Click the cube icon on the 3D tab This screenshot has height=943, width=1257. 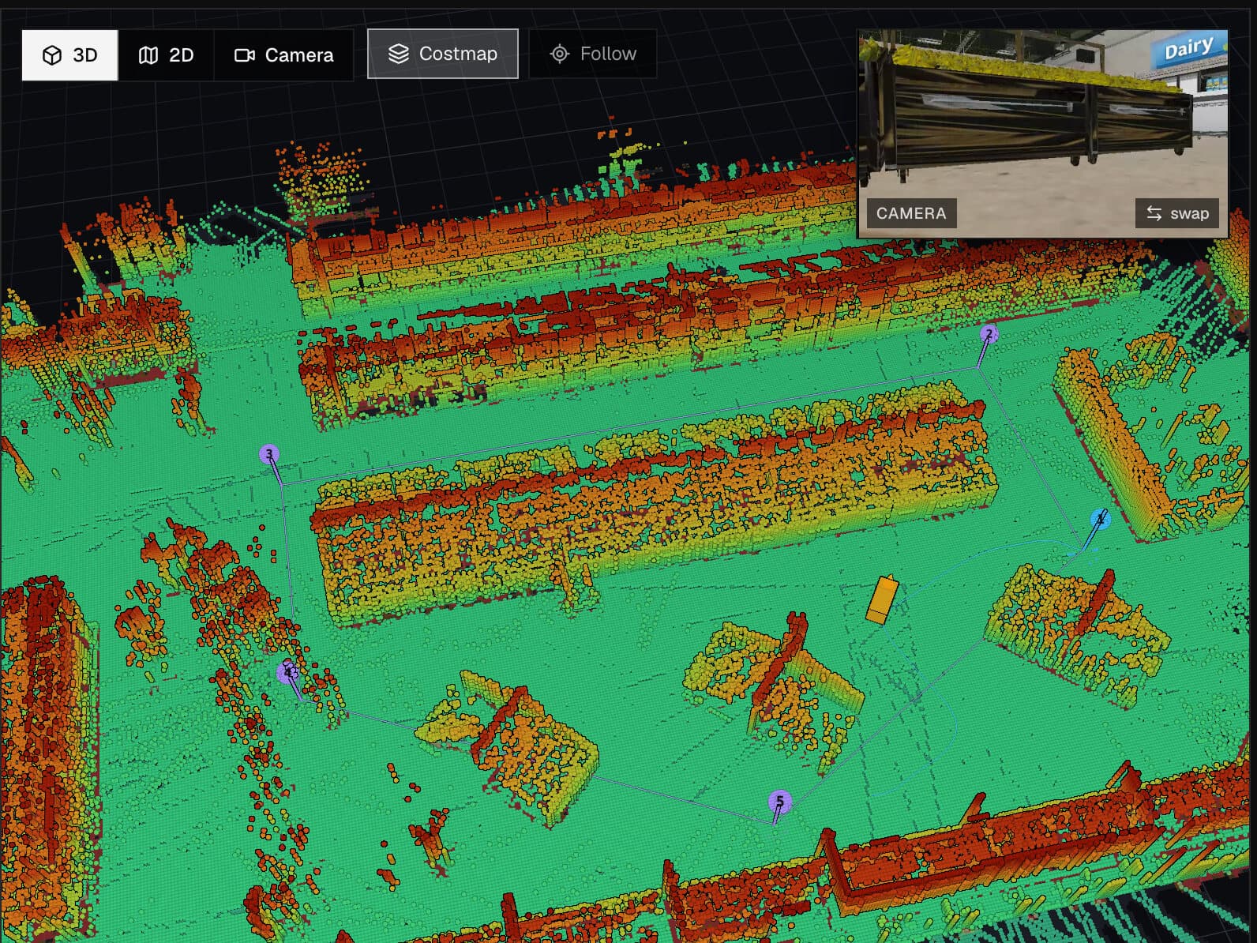point(52,55)
